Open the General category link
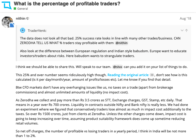The width and height of the screenshot is (196, 140). 23,9
